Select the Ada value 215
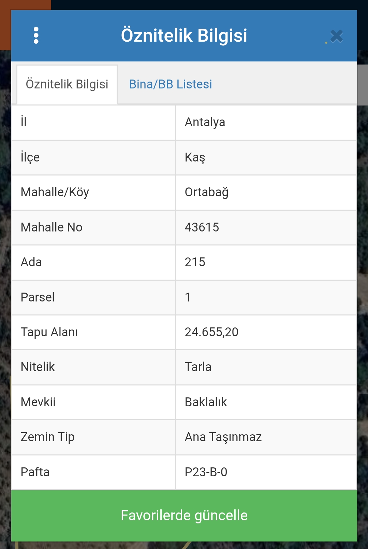 pos(195,262)
